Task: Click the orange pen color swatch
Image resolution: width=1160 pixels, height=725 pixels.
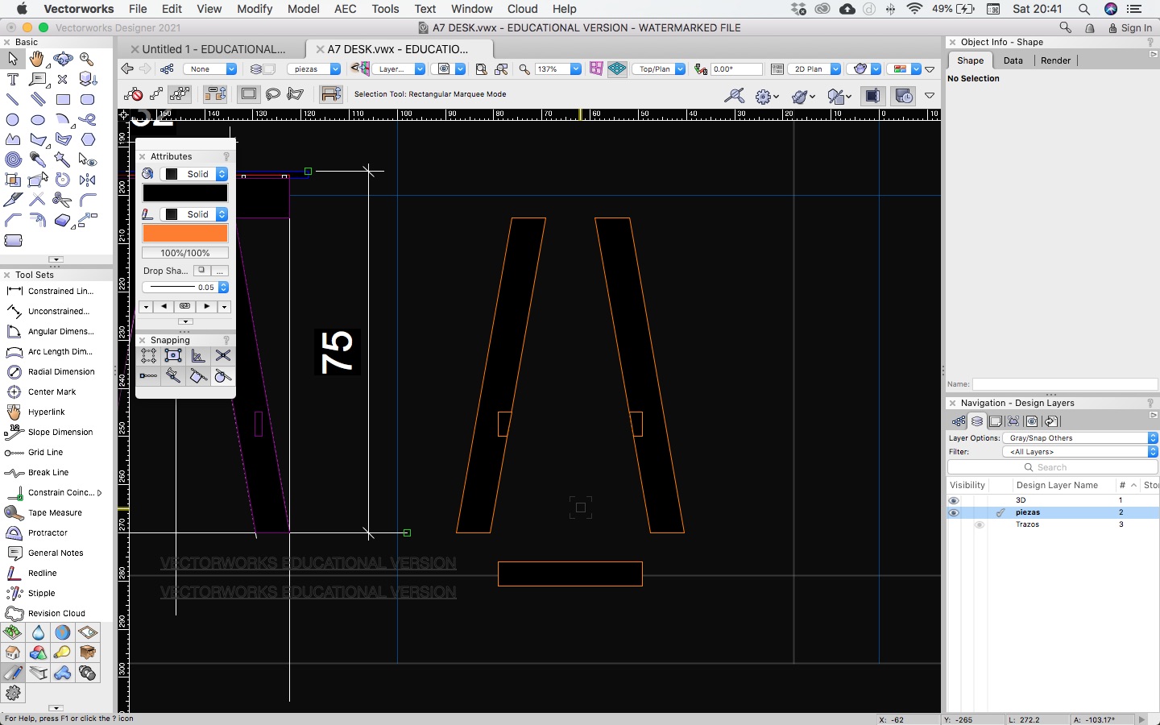Action: 185,234
